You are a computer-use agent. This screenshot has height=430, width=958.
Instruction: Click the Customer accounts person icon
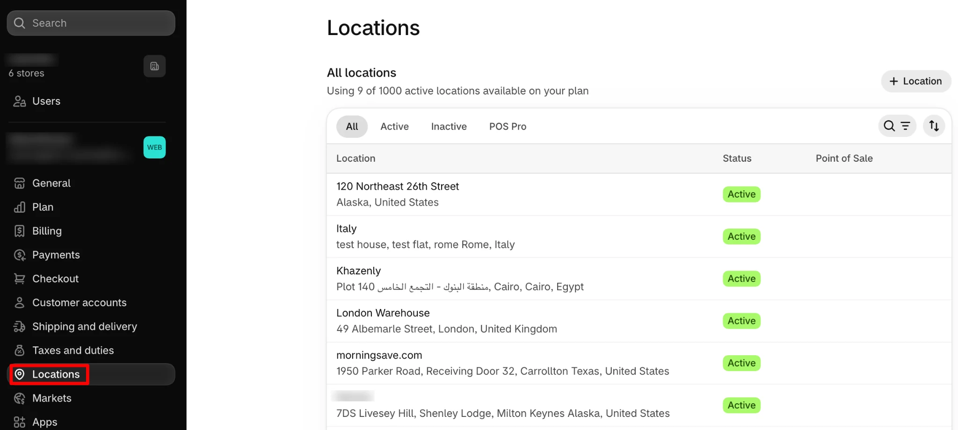click(19, 302)
